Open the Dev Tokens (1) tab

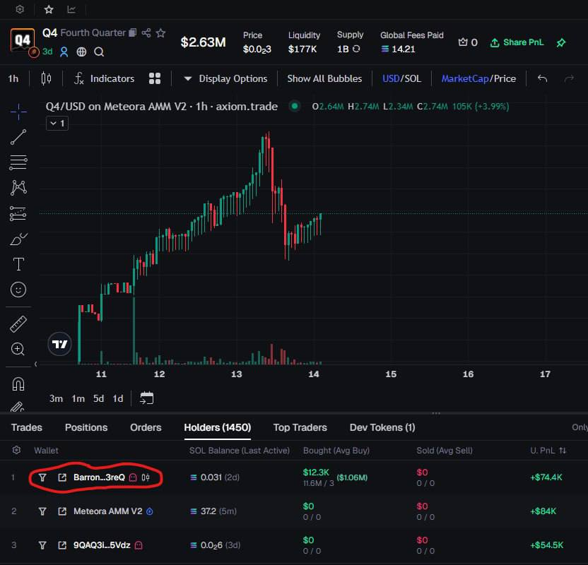click(382, 427)
